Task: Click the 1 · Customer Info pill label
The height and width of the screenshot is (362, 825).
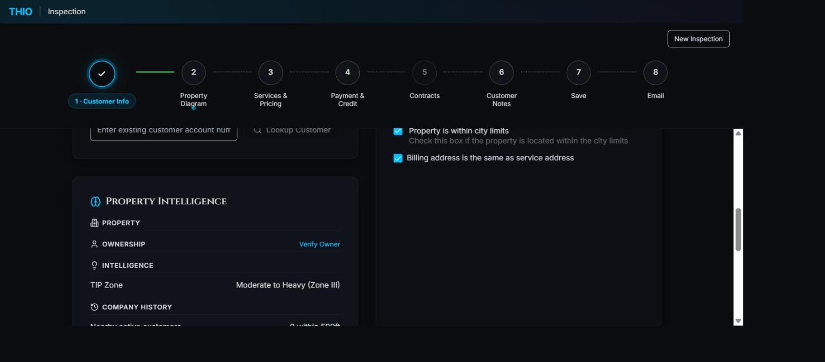Action: tap(102, 101)
